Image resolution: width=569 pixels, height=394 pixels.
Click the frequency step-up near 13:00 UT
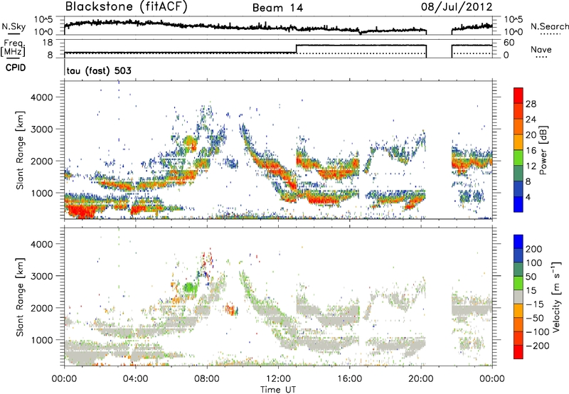tap(297, 49)
